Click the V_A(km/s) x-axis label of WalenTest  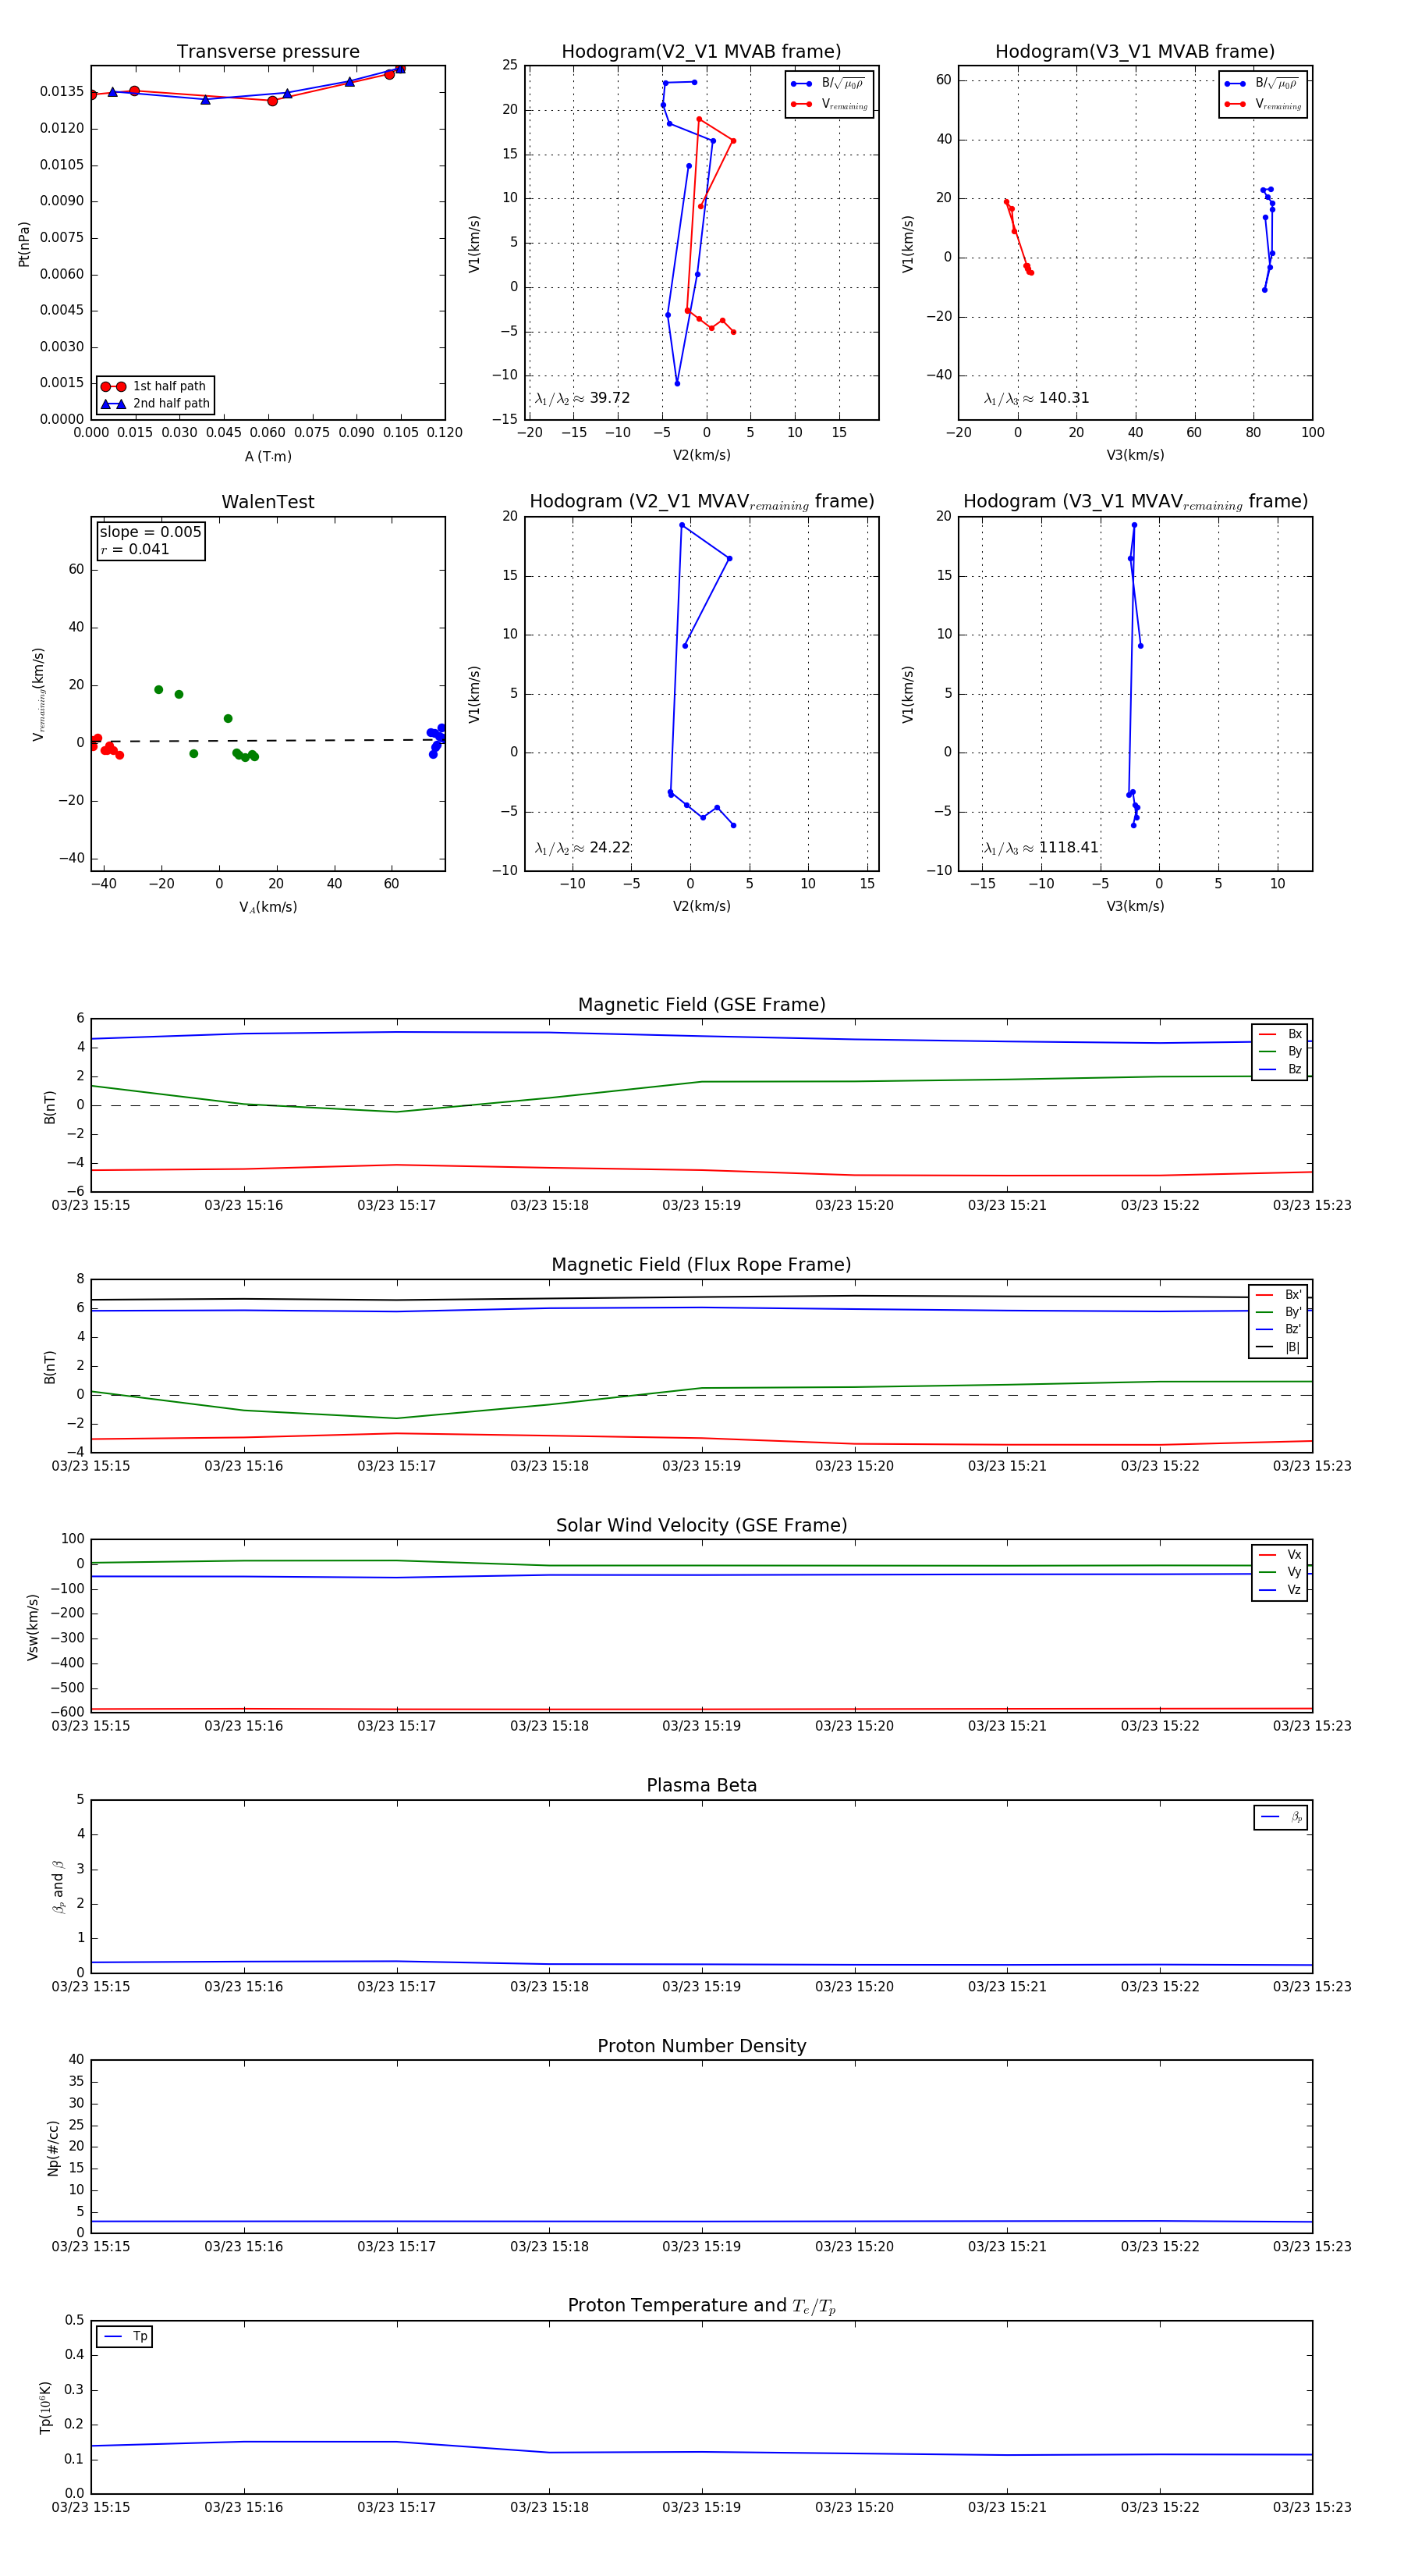[x=268, y=908]
